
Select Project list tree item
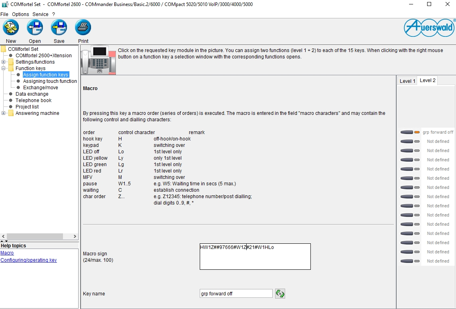[x=27, y=106]
